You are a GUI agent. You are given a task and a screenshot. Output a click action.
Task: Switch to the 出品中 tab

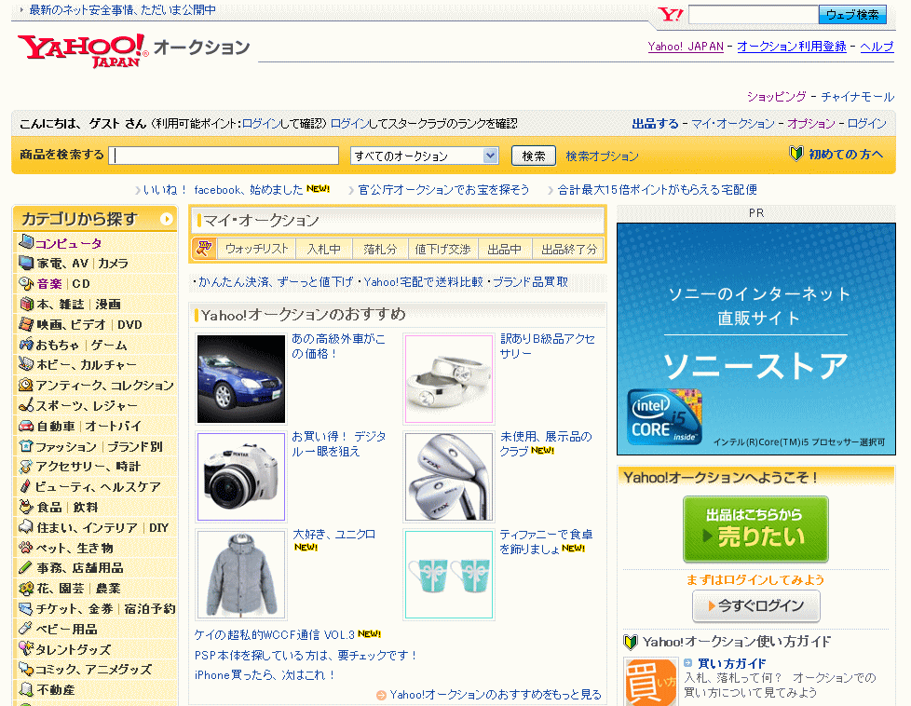504,249
